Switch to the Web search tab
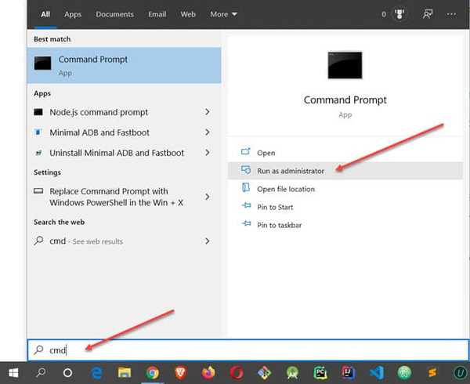The width and height of the screenshot is (470, 384). tap(188, 14)
